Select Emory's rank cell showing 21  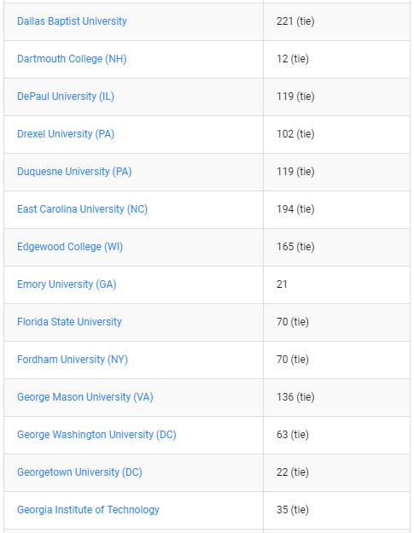pyautogui.click(x=336, y=284)
